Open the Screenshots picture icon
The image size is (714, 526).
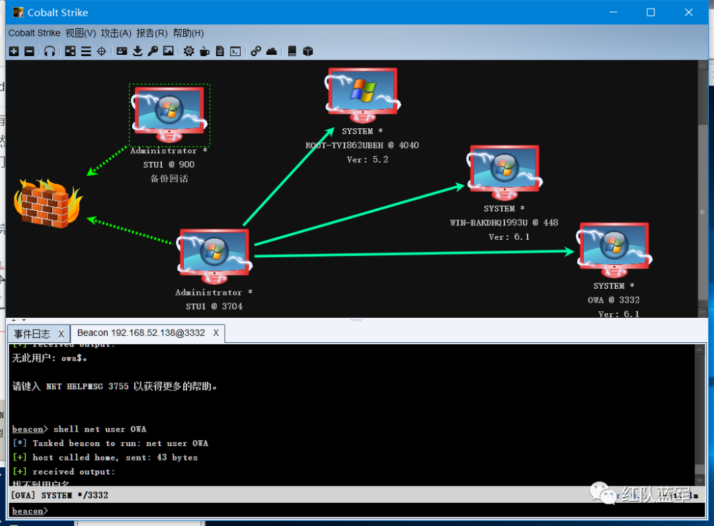click(169, 52)
